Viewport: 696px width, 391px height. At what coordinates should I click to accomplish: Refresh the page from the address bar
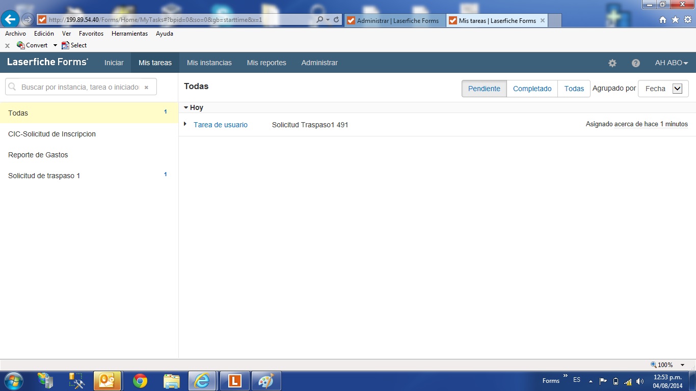[x=336, y=20]
